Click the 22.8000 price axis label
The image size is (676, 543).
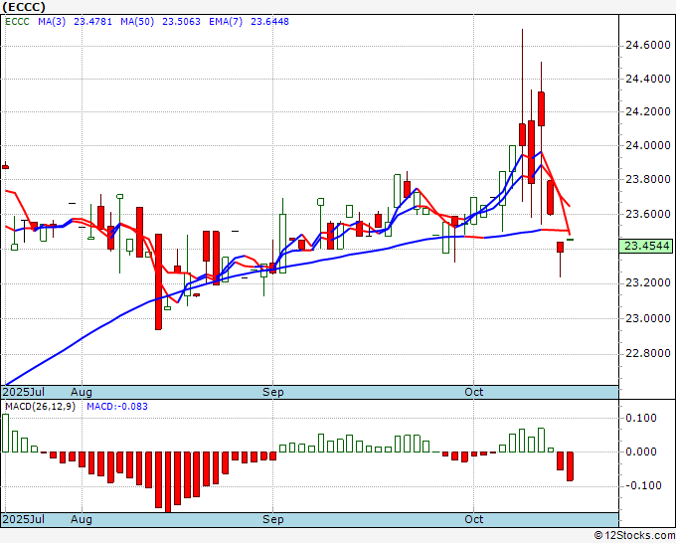click(648, 353)
